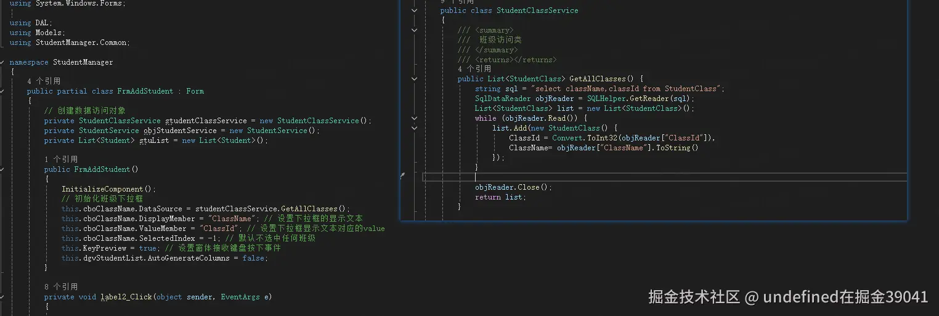Click the studentClassService field declaration

[208, 121]
